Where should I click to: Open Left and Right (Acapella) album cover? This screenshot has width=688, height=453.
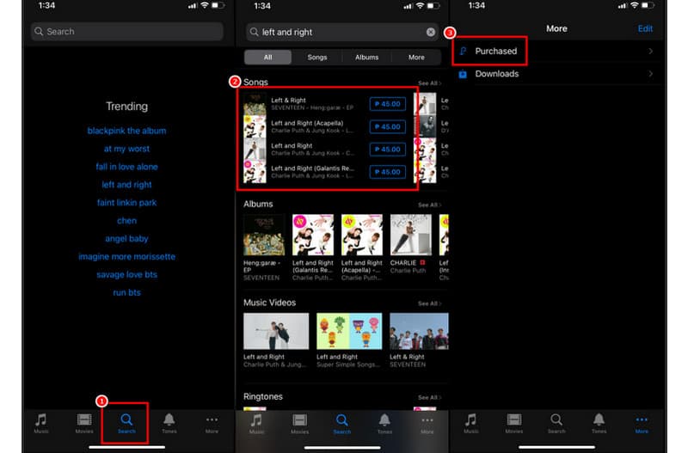362,235
